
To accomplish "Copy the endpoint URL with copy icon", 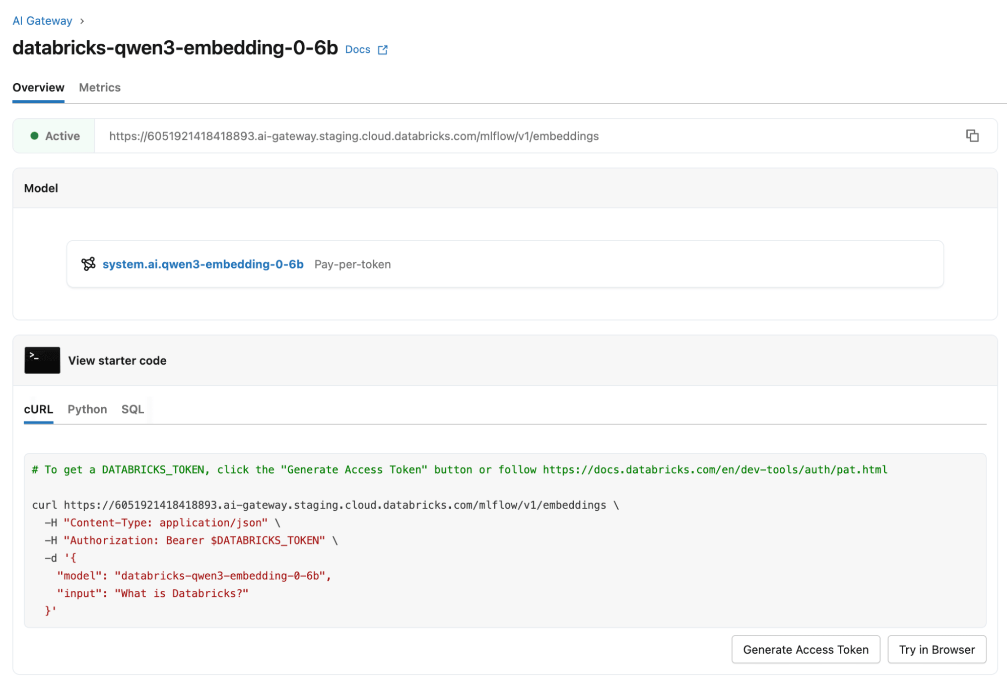I will (972, 136).
